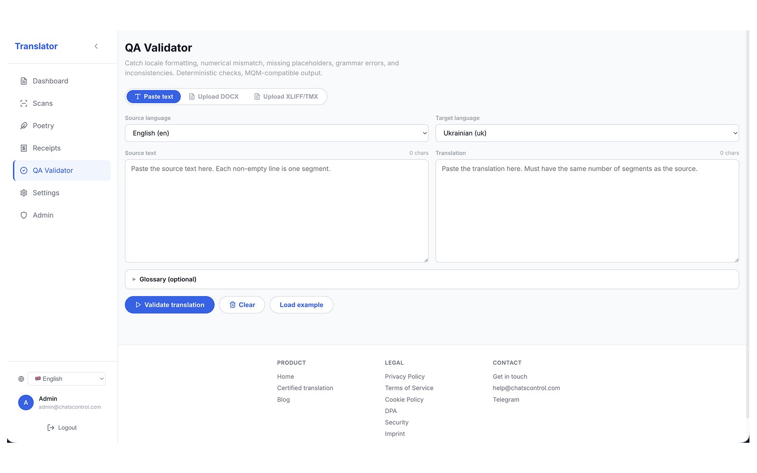Screen dimensions: 757x473
Task: Click the Upload DOCX file icon
Action: point(192,96)
